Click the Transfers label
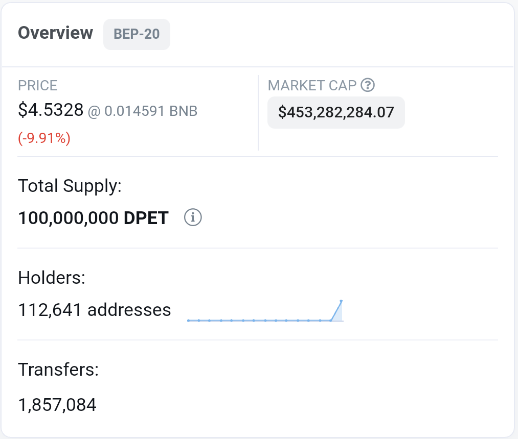This screenshot has width=518, height=439. click(x=58, y=370)
